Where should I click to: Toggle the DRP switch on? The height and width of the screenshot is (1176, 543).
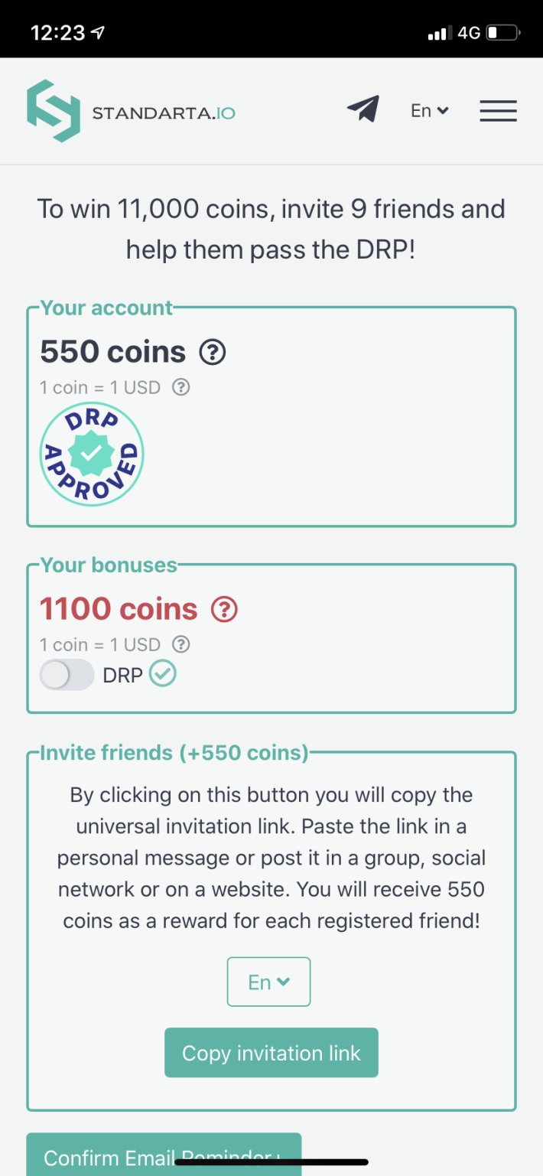point(67,676)
